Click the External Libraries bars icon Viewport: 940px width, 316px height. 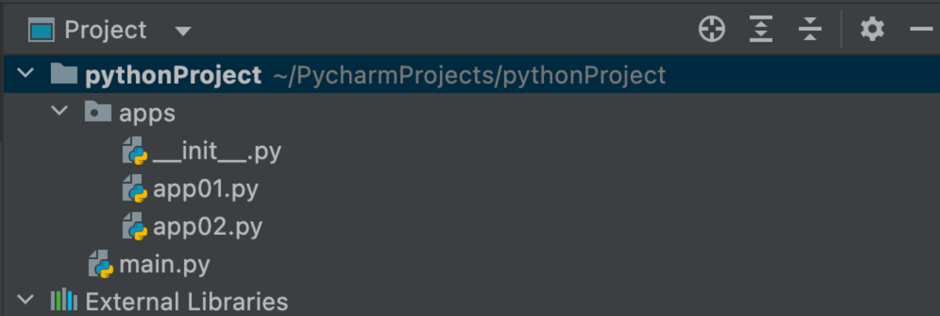click(x=64, y=301)
